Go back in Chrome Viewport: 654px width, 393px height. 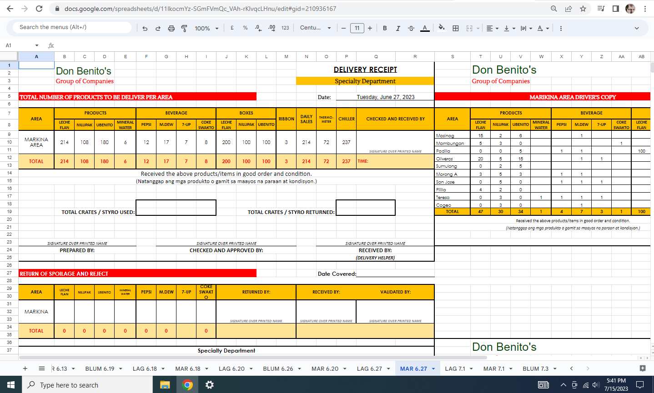[x=10, y=9]
